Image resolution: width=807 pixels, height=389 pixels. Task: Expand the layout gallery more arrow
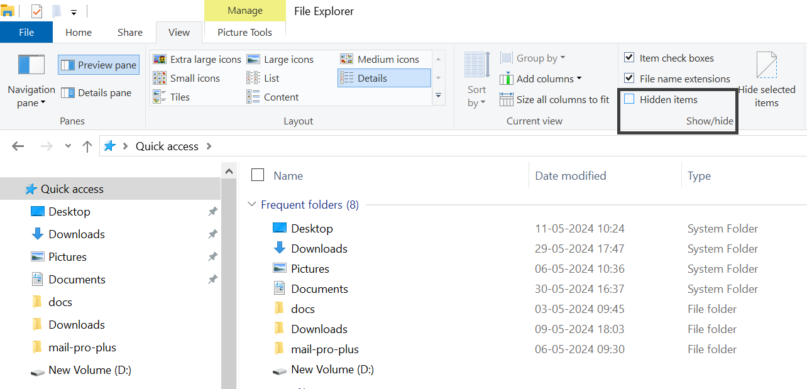tap(439, 96)
